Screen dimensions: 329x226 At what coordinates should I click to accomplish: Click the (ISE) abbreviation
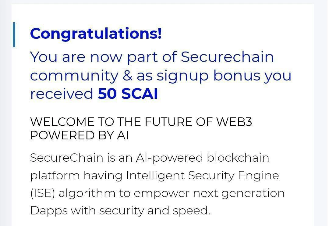coord(43,193)
